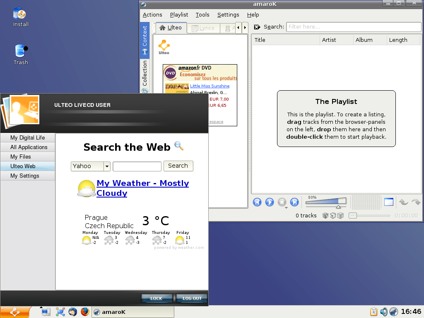Open the Klipper clipboard tray icon
The height and width of the screenshot is (318, 424).
(373, 312)
